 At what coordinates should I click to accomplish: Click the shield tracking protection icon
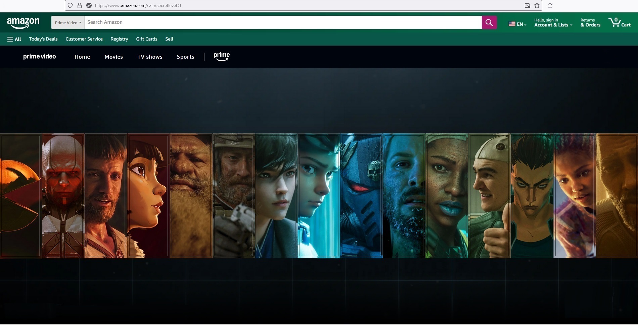tap(70, 5)
